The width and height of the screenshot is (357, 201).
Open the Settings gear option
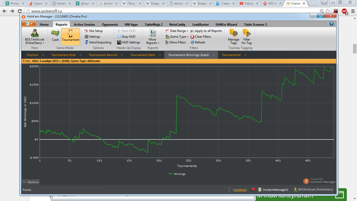click(92, 36)
